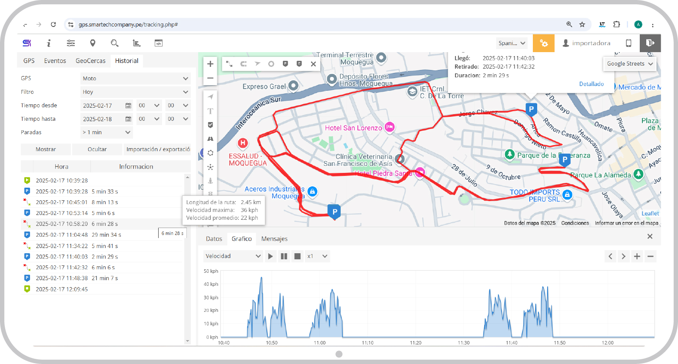Switch to the GeoCercas tab
Image resolution: width=678 pixels, height=364 pixels.
pos(90,61)
